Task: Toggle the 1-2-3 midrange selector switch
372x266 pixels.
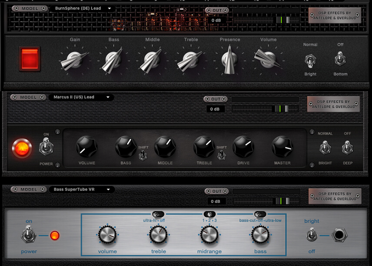Action: tap(209, 215)
